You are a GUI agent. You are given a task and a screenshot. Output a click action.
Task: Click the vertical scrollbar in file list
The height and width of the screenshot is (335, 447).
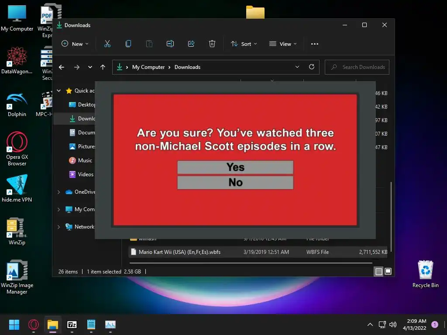pyautogui.click(x=391, y=216)
